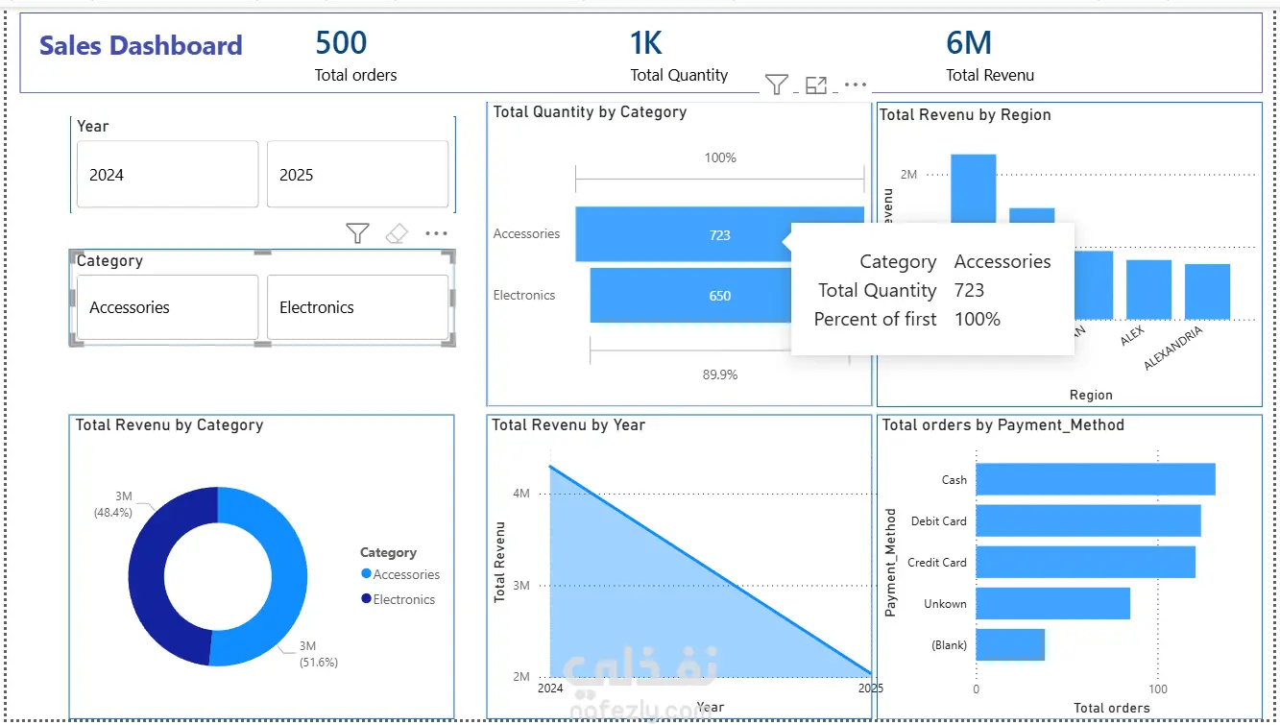
Task: Click the Total Revenu by Region title
Action: click(965, 115)
